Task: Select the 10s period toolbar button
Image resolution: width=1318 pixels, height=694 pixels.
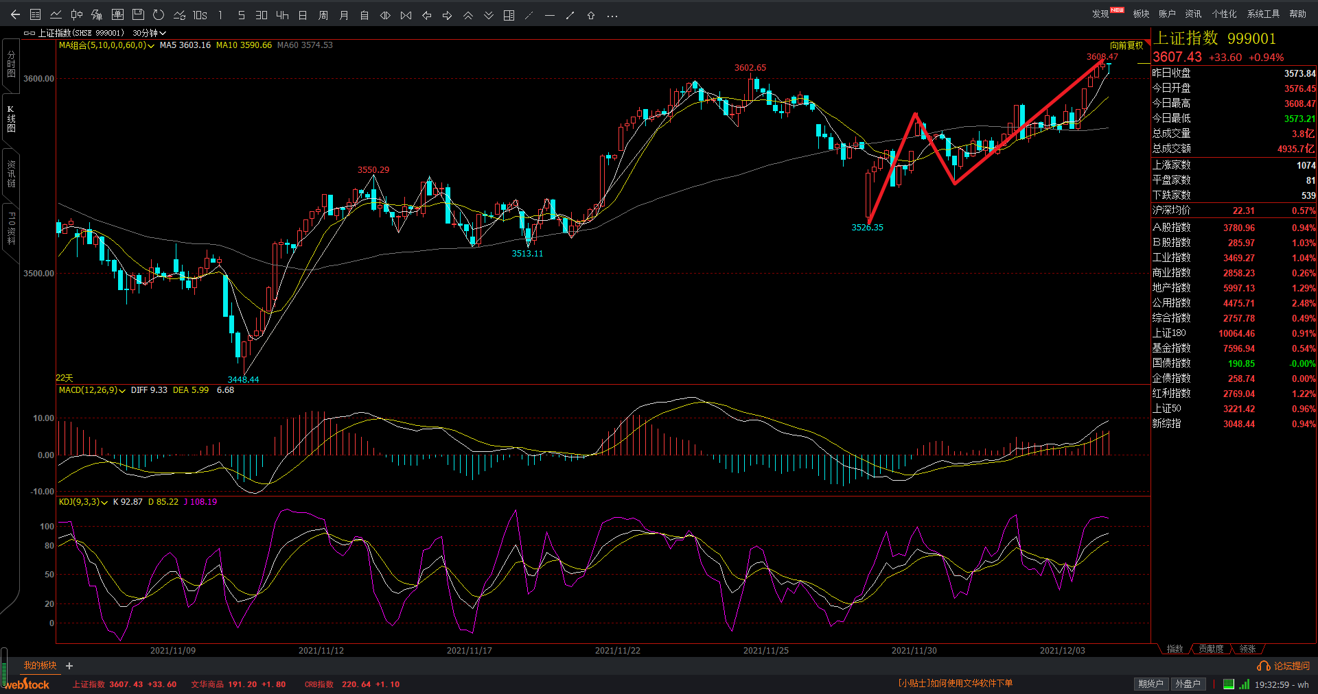Action: click(200, 14)
